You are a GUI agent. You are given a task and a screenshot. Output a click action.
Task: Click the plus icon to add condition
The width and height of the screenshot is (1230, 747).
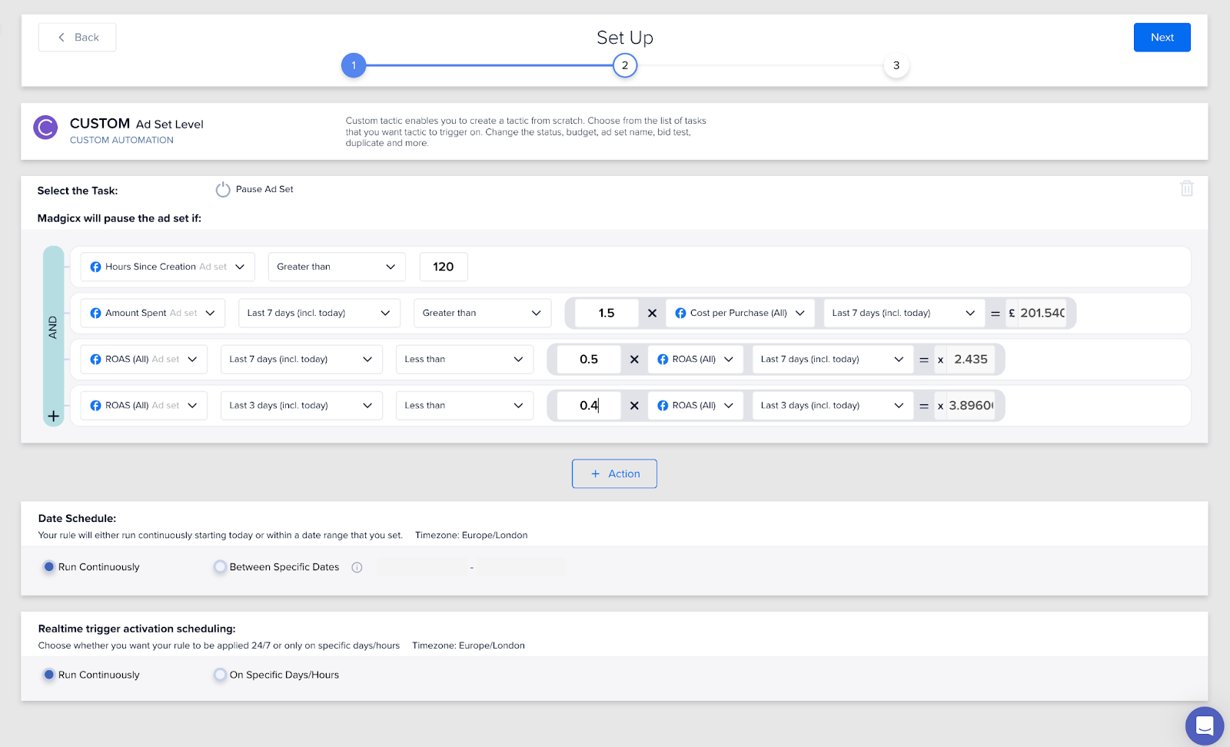pyautogui.click(x=53, y=417)
